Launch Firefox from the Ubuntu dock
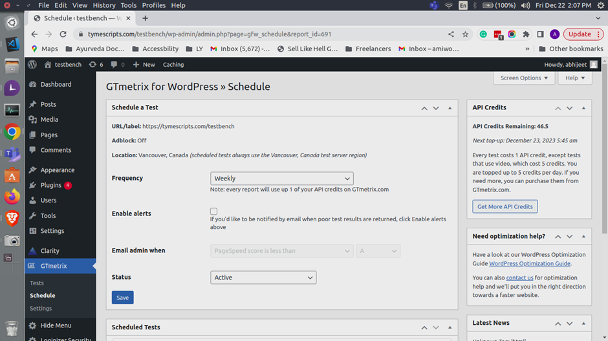This screenshot has width=608, height=341. pos(12,195)
